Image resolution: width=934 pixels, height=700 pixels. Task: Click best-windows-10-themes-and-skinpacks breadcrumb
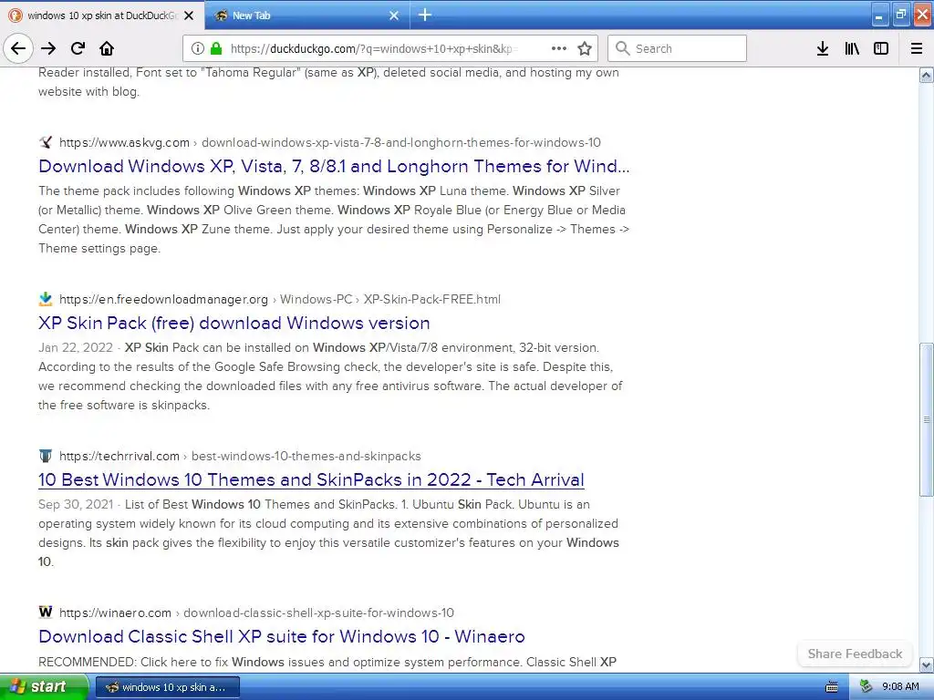pos(306,456)
